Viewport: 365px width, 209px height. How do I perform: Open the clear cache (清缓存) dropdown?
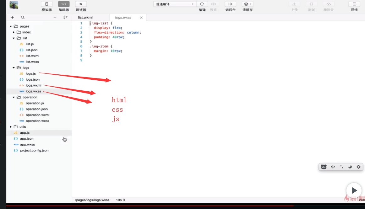(248, 4)
